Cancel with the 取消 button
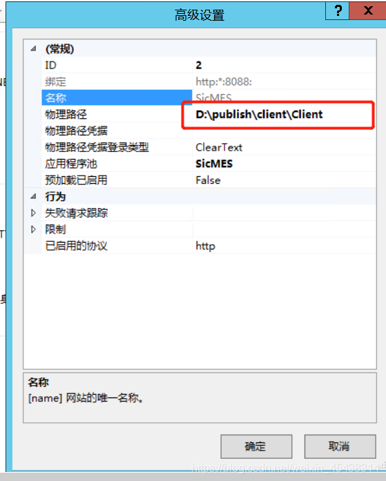Viewport: 386px width, 481px height. tap(340, 446)
